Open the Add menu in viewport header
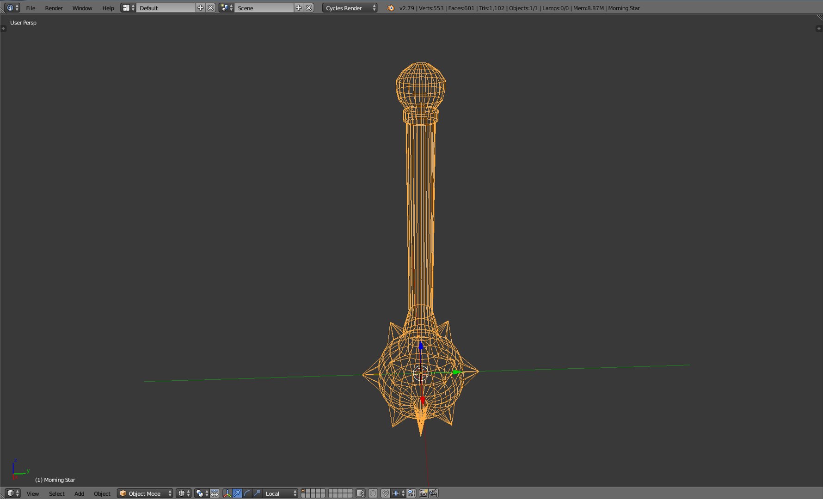 pos(80,493)
